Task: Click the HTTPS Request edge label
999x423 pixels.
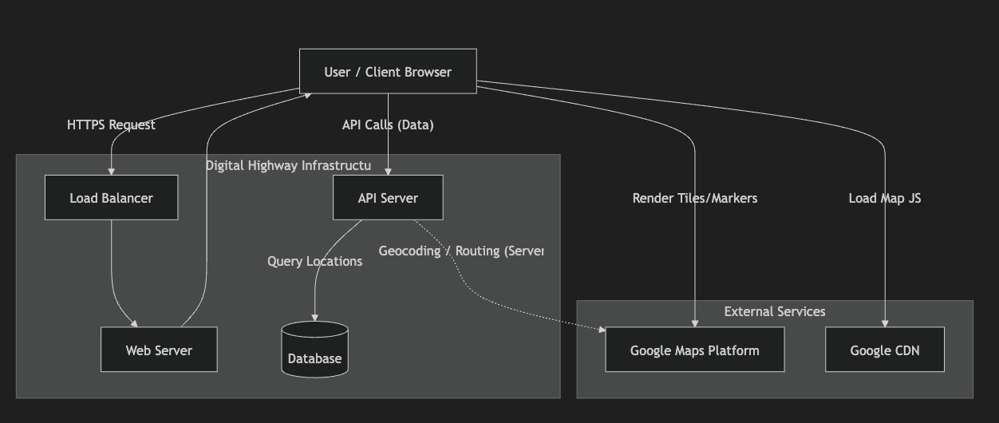Action: click(111, 125)
